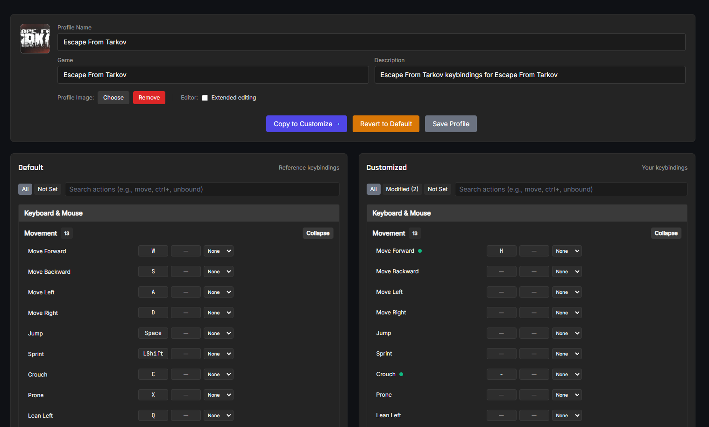Click the Default Lean Left action label
709x427 pixels.
pos(40,416)
